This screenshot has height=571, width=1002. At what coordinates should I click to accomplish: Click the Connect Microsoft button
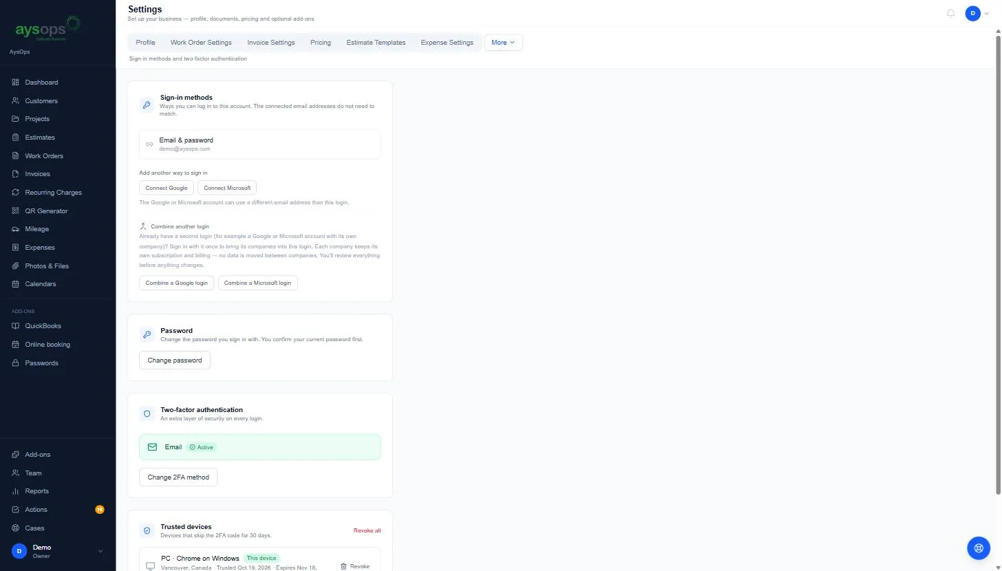tap(227, 188)
